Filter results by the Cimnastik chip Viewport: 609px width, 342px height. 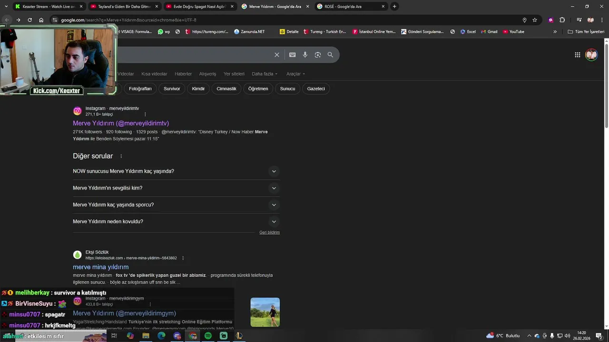click(226, 89)
